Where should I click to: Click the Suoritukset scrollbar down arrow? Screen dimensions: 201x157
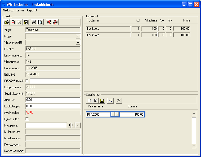[194, 146]
